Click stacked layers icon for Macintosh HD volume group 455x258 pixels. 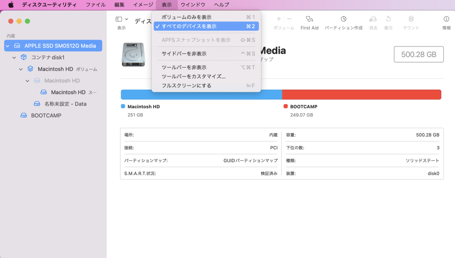coord(30,69)
